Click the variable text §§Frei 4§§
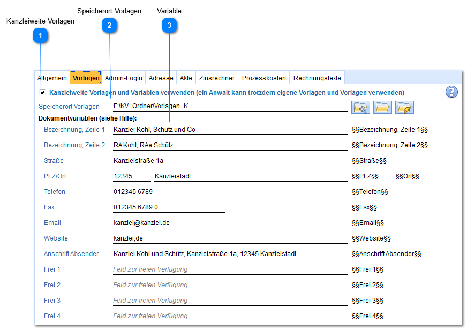Screen dimensions: 467x330 click(x=367, y=316)
